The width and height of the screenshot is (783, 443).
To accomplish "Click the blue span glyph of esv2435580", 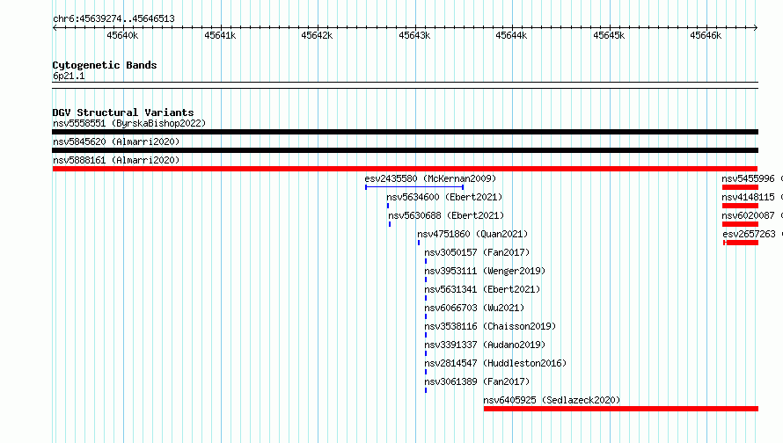I will 414,187.
